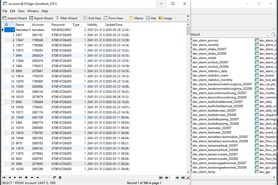This screenshot has height=185, width=278.
Task: Click horizontal scrollbar right arrow in background window
Action: [274, 177]
